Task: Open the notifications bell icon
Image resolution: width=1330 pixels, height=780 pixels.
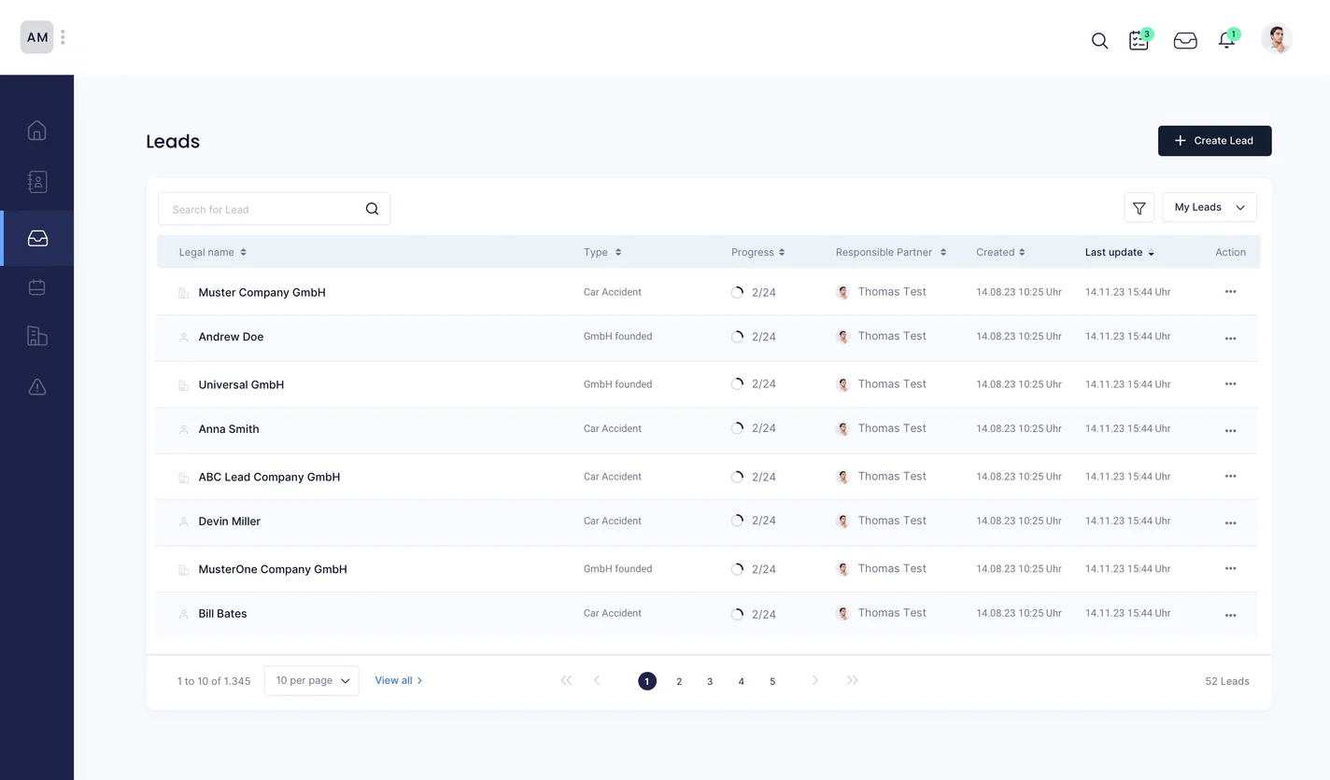Action: click(1227, 40)
